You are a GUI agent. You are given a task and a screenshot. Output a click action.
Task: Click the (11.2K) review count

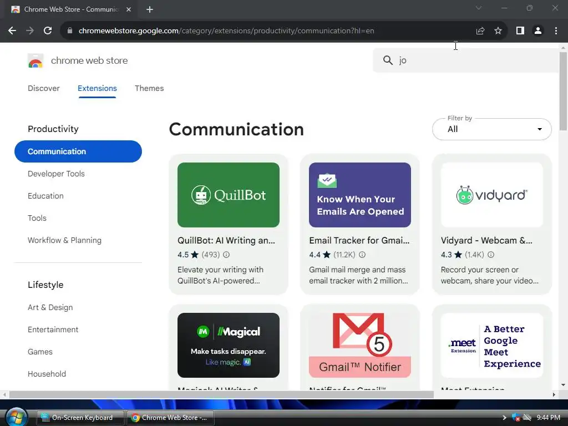[x=344, y=255]
